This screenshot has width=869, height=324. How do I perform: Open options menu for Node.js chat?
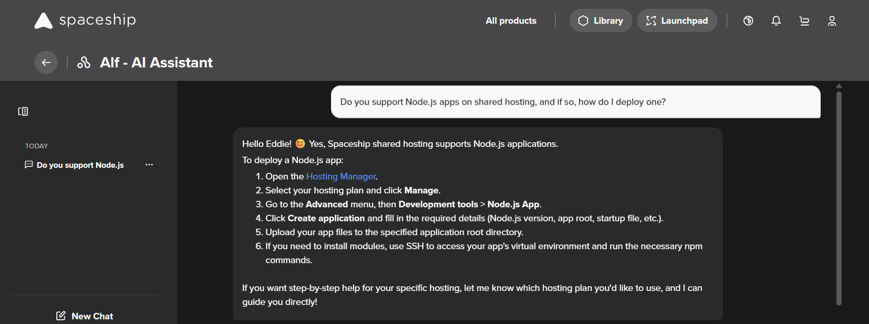pos(149,165)
